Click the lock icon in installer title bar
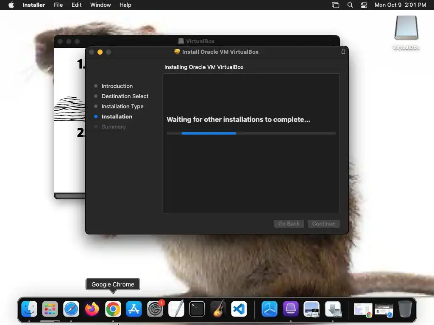The width and height of the screenshot is (434, 325). pyautogui.click(x=343, y=52)
